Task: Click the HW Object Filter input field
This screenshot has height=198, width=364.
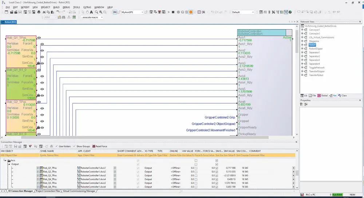Action: click(x=20, y=155)
